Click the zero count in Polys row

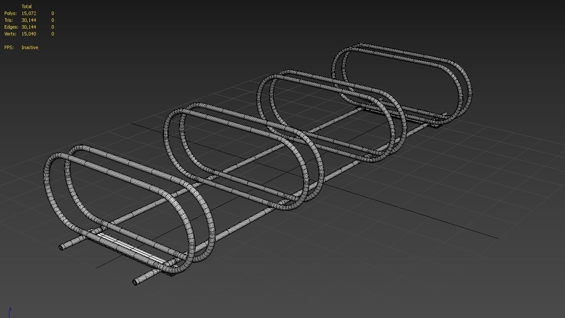pos(53,13)
